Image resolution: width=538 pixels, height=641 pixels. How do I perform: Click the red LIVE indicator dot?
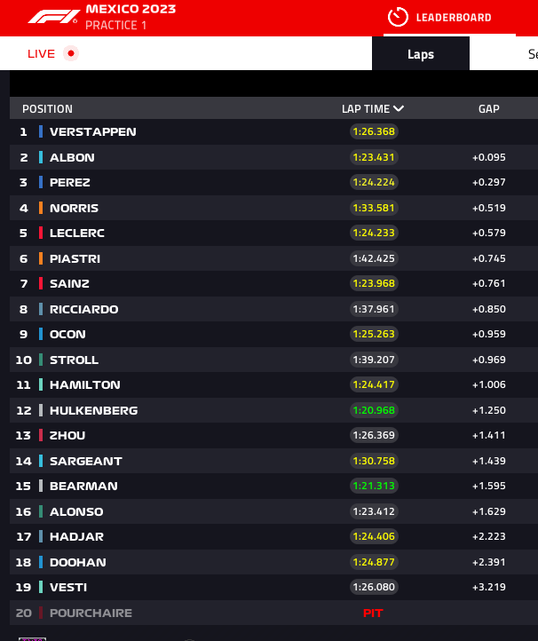pos(71,53)
